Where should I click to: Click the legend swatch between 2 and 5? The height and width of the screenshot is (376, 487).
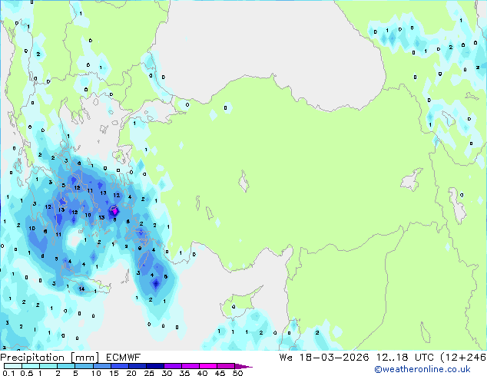66,366
